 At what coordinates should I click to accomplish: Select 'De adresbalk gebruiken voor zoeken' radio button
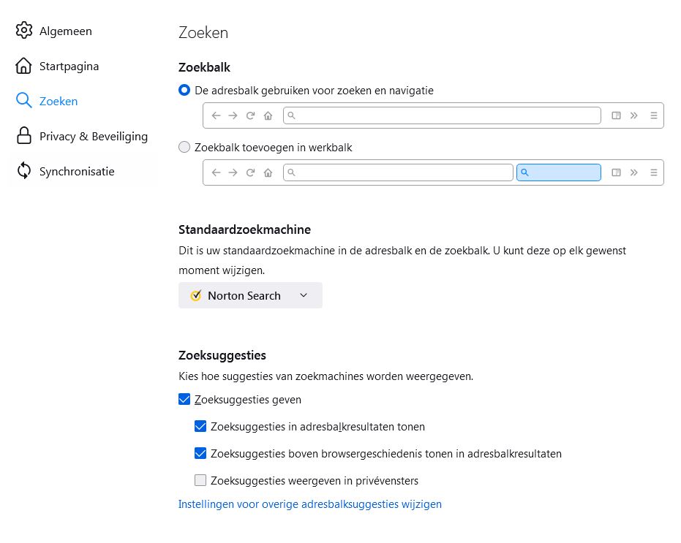pyautogui.click(x=184, y=91)
